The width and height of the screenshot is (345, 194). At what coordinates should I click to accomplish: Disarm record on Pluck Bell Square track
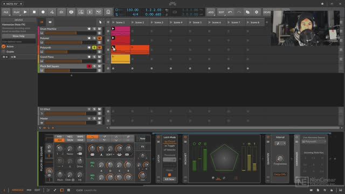coord(89,66)
